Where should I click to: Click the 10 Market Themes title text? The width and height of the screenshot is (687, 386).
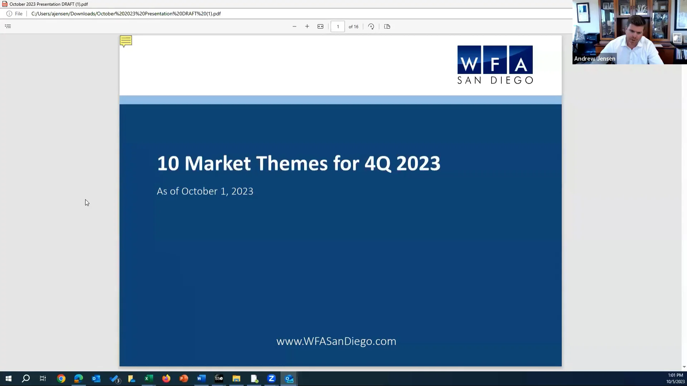299,163
